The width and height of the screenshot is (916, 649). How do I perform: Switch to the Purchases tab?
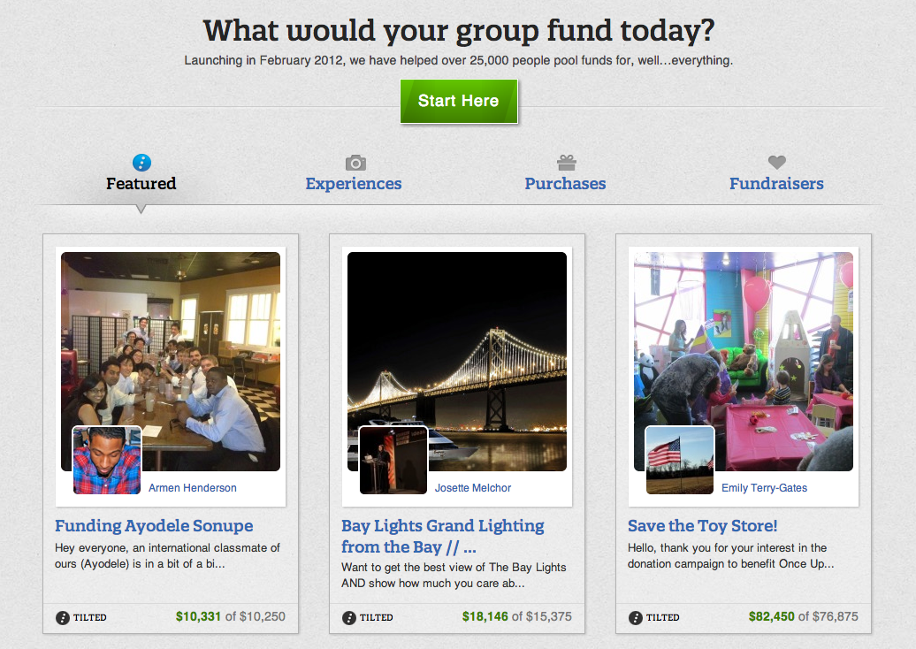coord(565,183)
